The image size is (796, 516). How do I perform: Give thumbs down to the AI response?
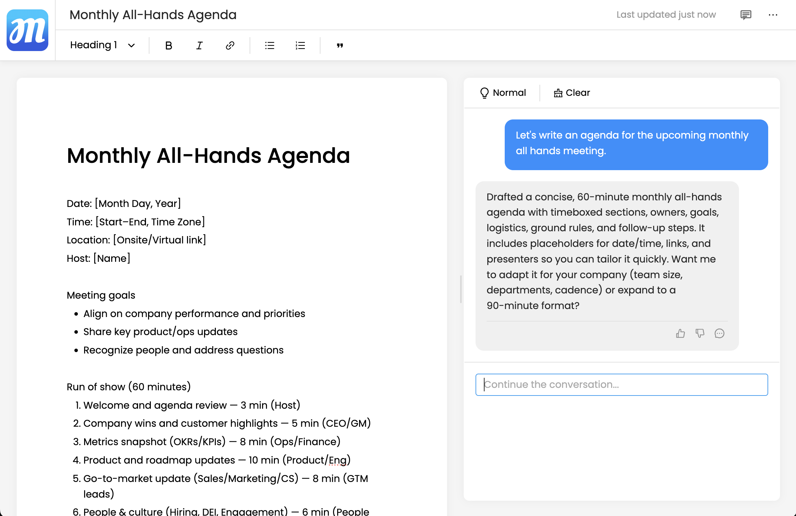coord(700,333)
